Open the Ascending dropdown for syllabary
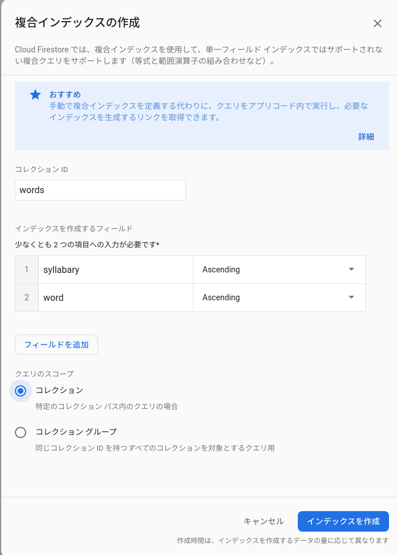This screenshot has width=397, height=555. (279, 270)
